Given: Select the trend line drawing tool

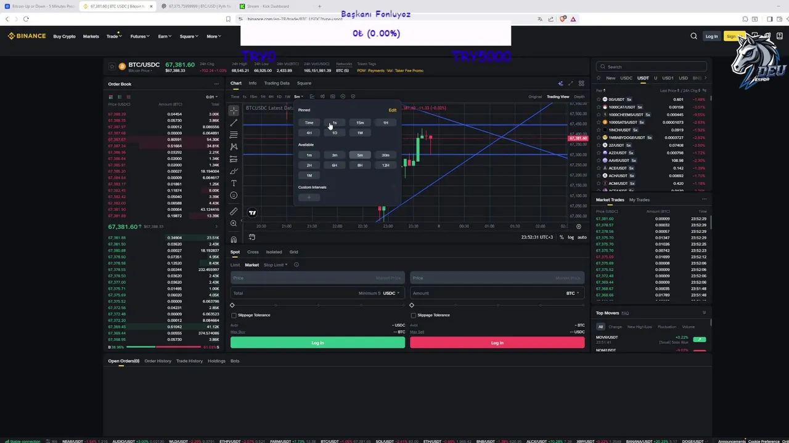Looking at the screenshot, I should tap(234, 123).
